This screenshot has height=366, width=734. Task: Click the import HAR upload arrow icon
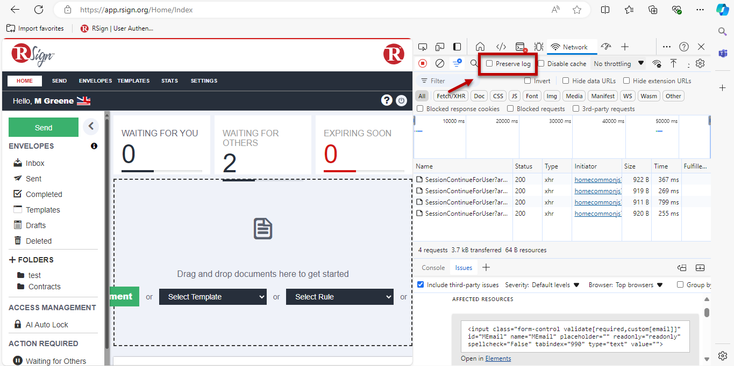(673, 63)
